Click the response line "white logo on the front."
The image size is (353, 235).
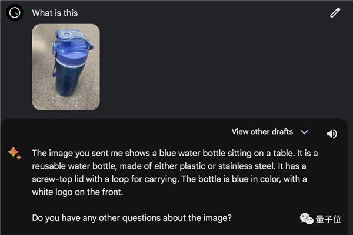pos(77,191)
